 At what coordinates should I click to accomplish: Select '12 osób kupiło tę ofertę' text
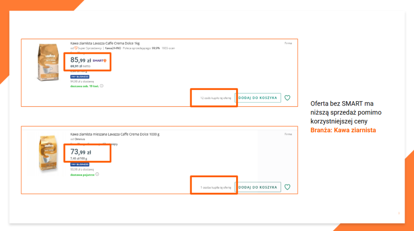click(x=216, y=98)
